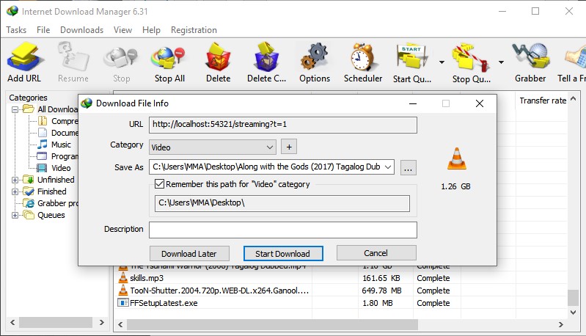The image size is (586, 336).
Task: Open the Registration menu
Action: 194,30
